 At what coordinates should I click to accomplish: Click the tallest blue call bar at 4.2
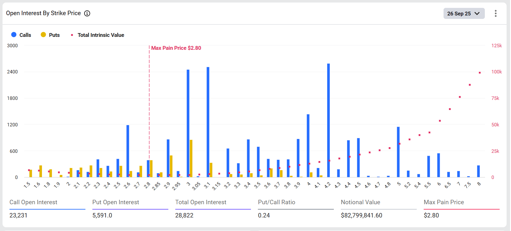point(328,120)
